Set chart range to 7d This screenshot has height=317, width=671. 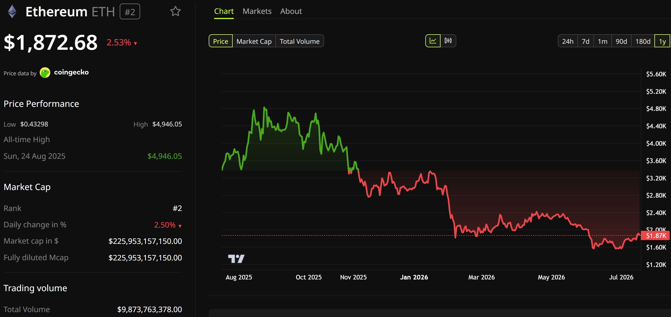coord(586,41)
